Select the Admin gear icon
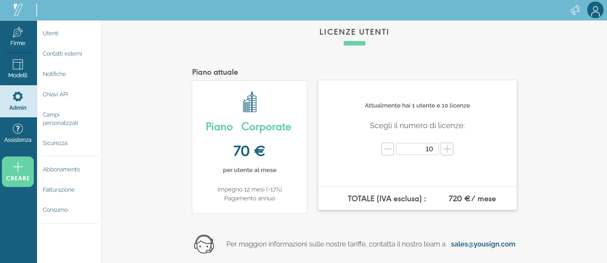The height and width of the screenshot is (263, 607). coord(18,97)
